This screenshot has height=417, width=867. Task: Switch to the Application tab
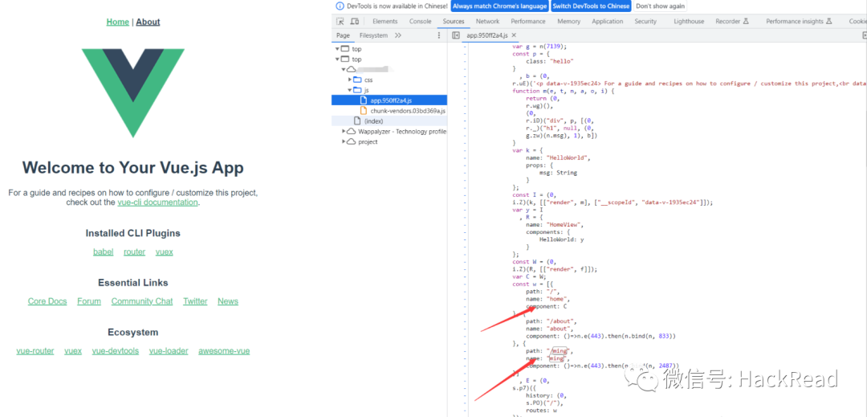[x=608, y=22]
